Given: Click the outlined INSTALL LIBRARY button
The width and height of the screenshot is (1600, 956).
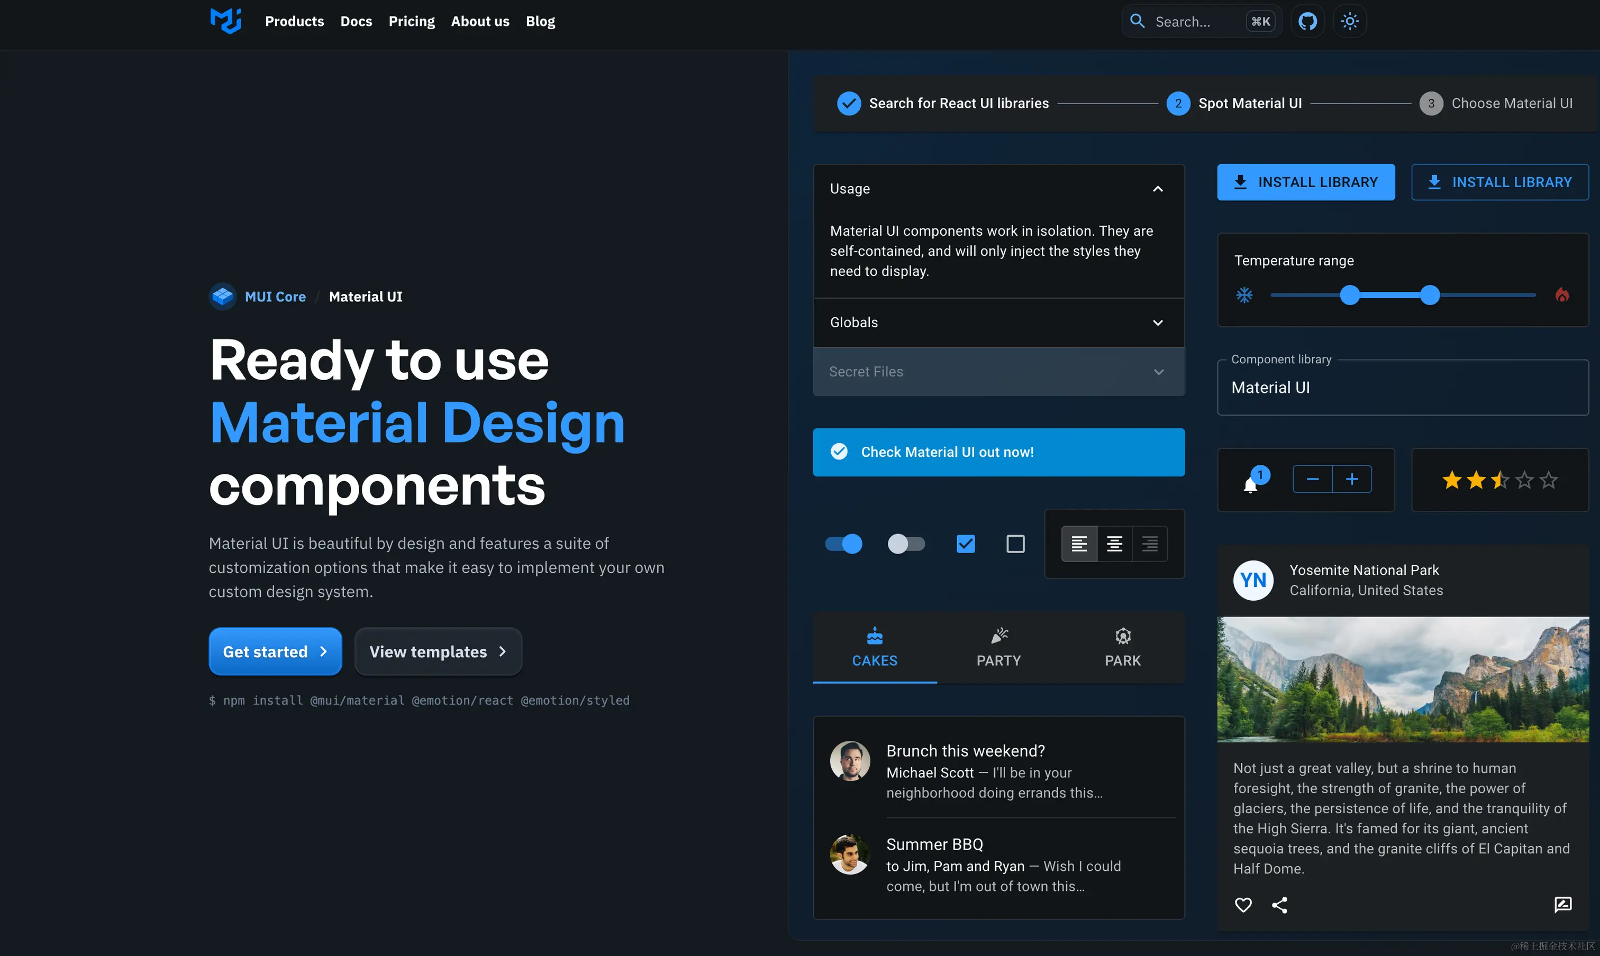Looking at the screenshot, I should coord(1500,182).
